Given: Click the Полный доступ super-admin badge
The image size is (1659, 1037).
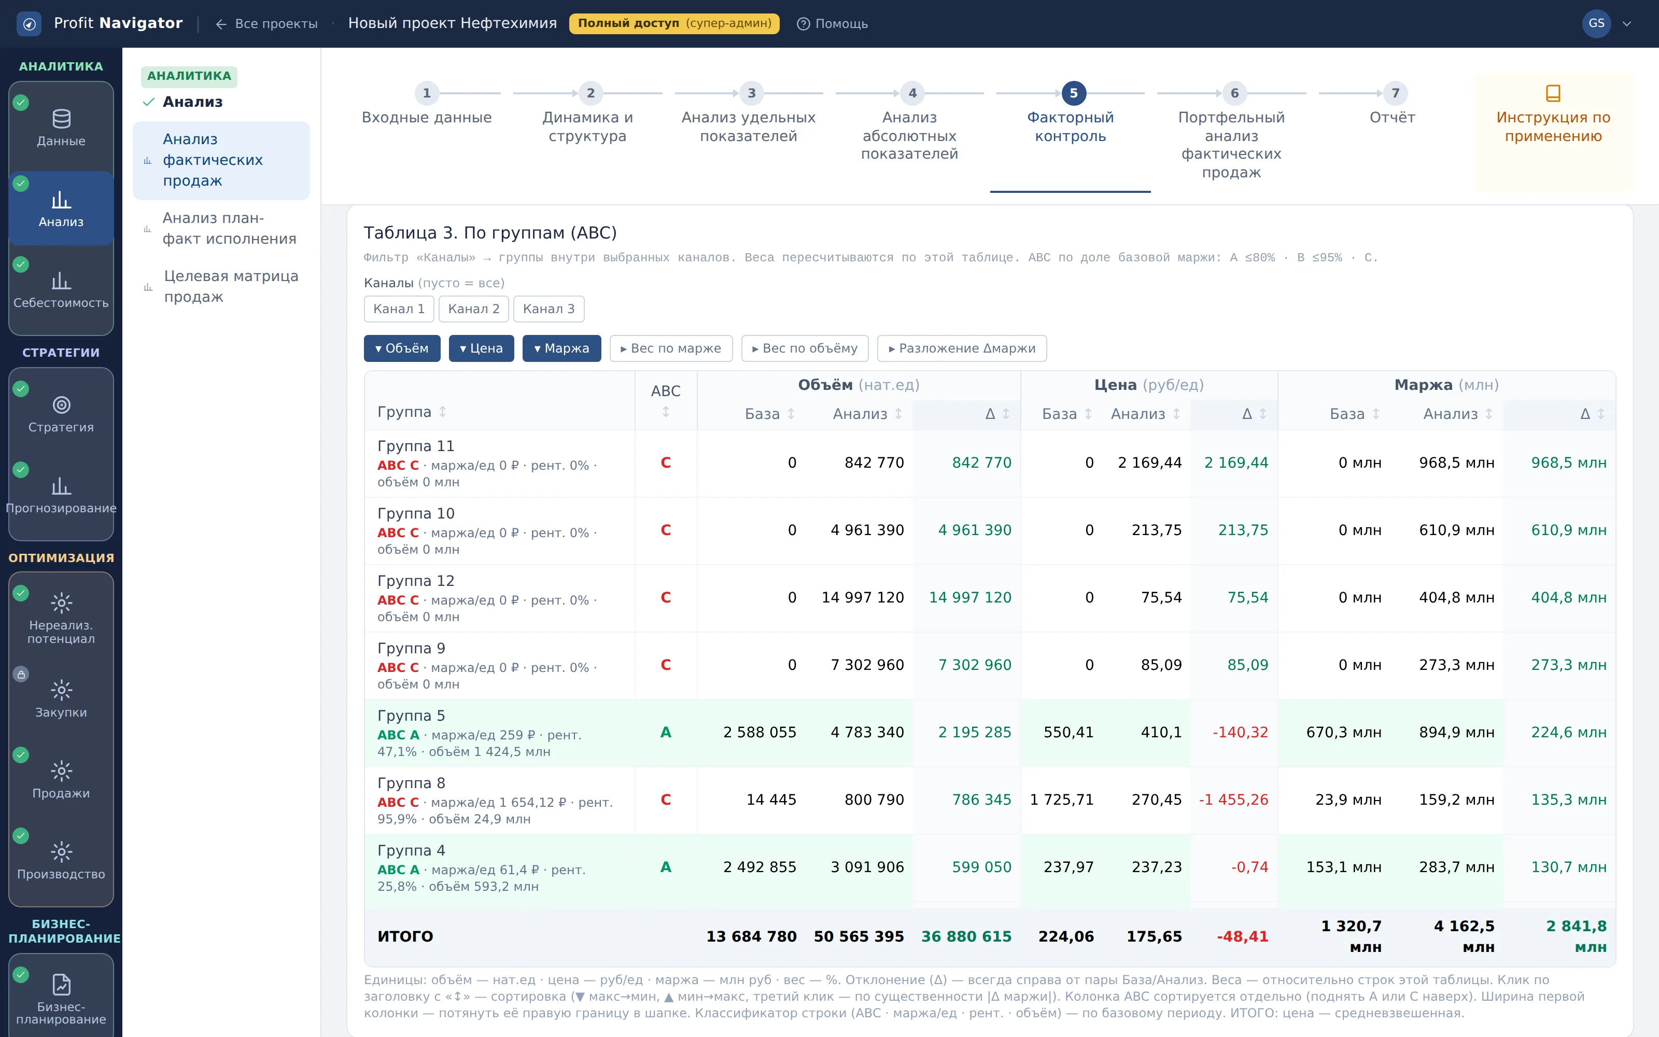Looking at the screenshot, I should pyautogui.click(x=674, y=23).
